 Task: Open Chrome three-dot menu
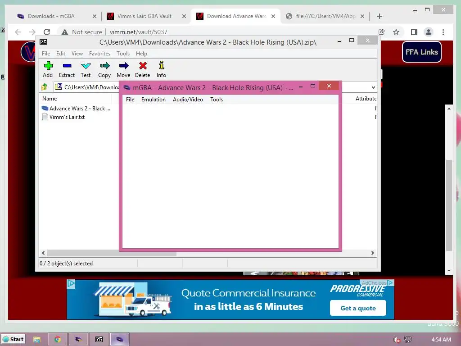pyautogui.click(x=443, y=32)
